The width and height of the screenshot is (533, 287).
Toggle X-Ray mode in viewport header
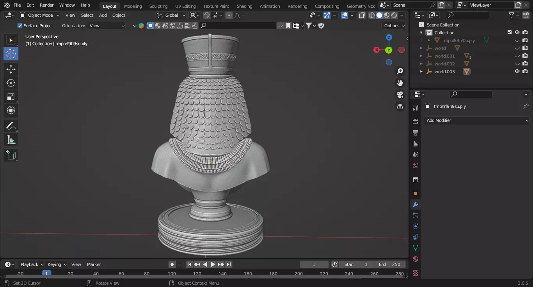click(x=362, y=15)
